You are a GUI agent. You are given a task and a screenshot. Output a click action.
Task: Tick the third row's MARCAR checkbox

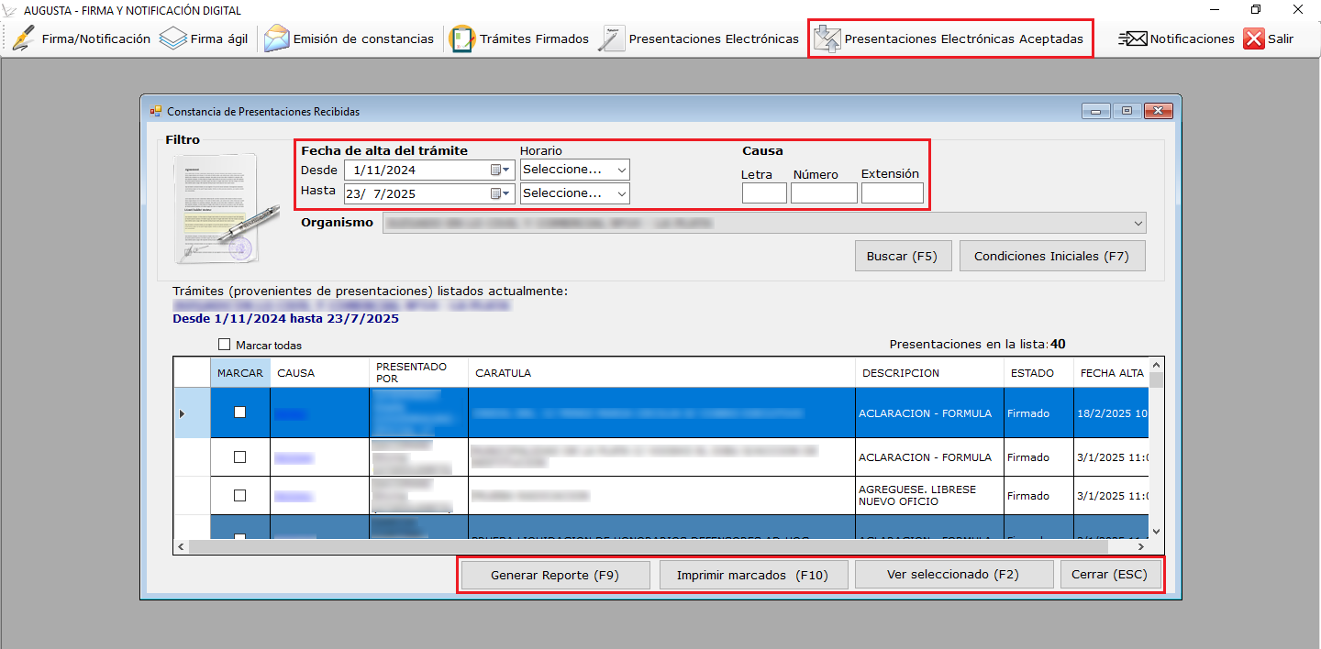(x=240, y=495)
